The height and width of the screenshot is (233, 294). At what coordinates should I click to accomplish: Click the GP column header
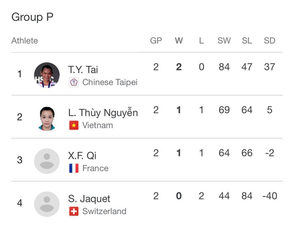156,40
